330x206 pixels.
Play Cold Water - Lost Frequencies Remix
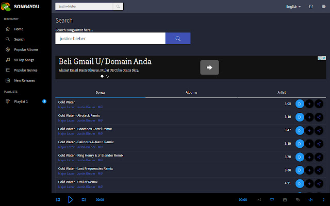click(x=300, y=170)
